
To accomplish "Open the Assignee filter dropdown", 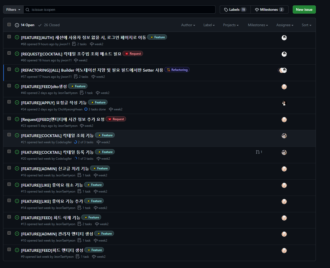I will 284,25.
